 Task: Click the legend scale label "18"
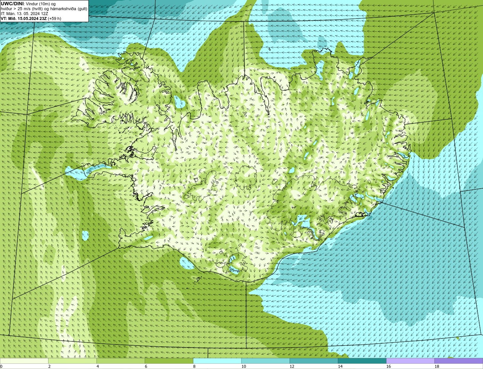[437, 366]
